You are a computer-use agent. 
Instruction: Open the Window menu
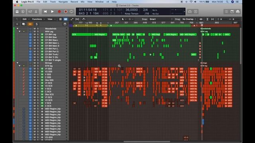pos(99,2)
